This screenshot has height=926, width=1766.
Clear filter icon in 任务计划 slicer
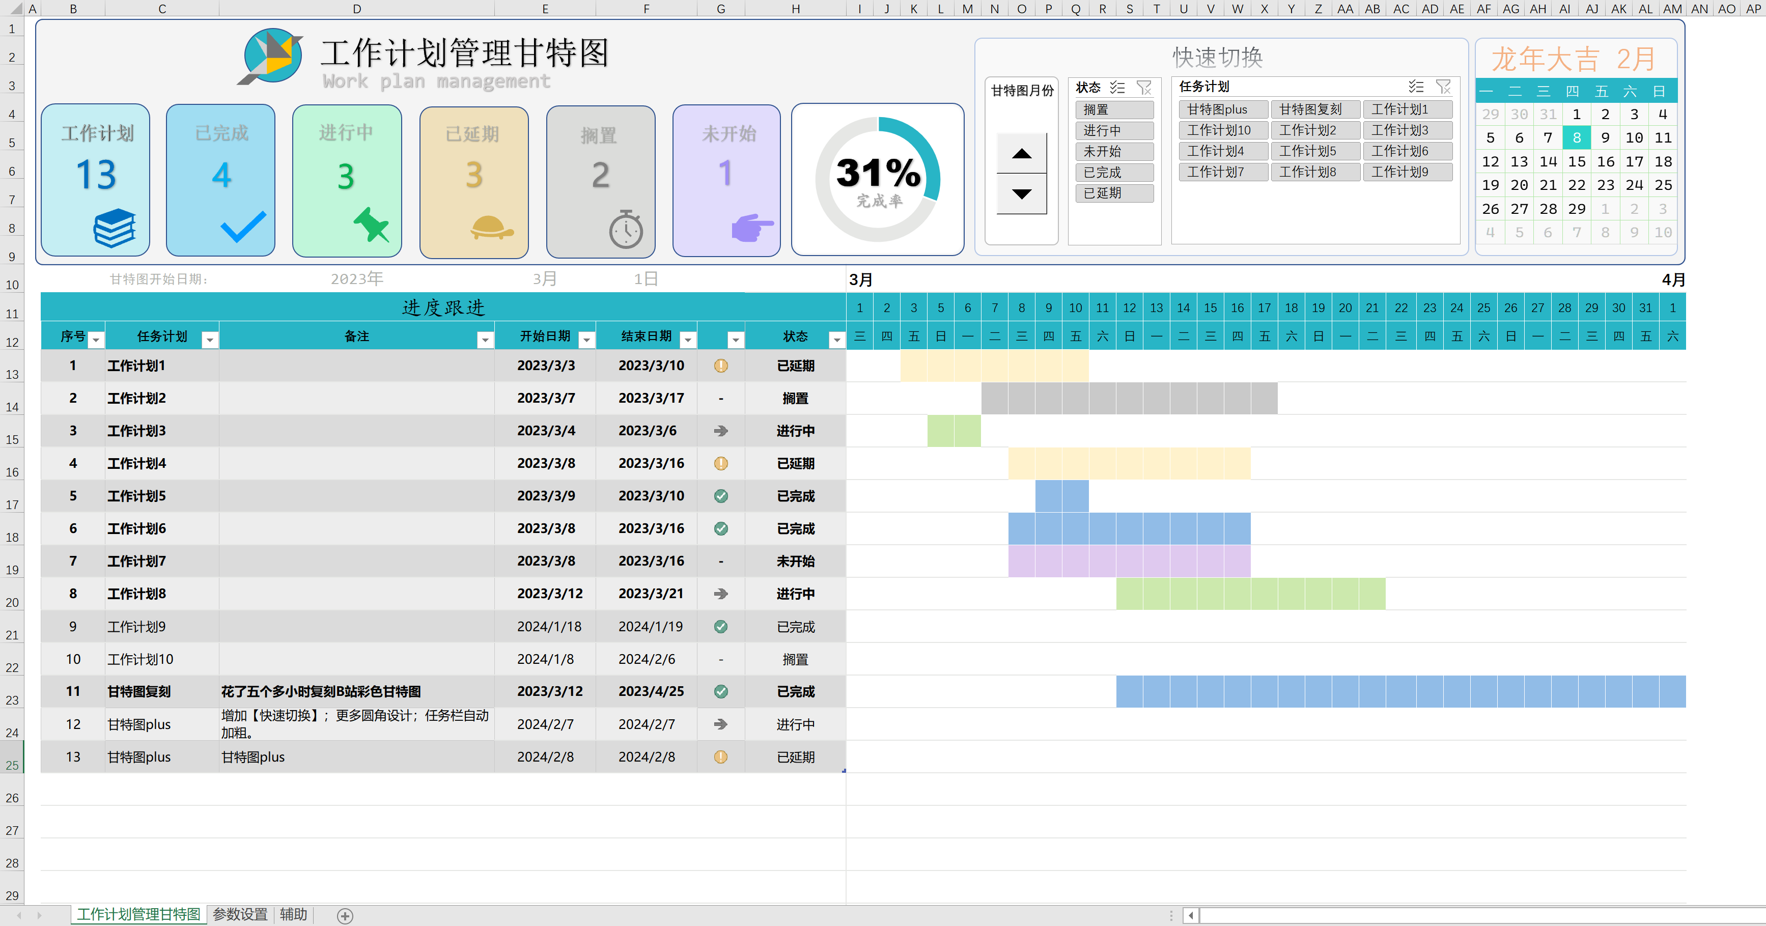point(1443,87)
